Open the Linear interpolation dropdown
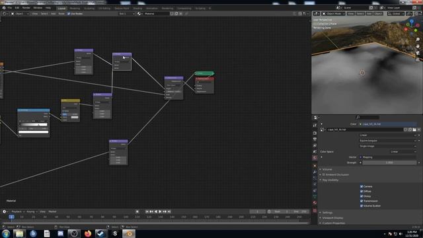The width and height of the screenshot is (423, 238). click(388, 135)
